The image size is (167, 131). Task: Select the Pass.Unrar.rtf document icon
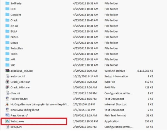click(7, 115)
